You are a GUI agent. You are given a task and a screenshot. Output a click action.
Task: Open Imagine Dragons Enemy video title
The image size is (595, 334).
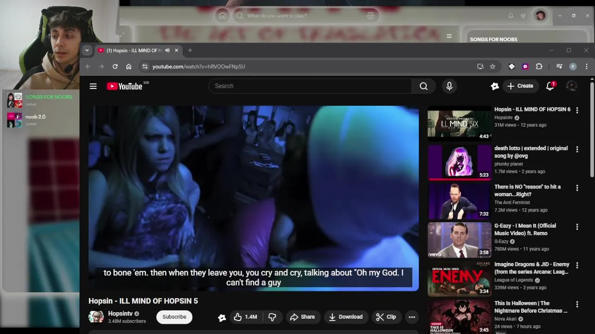pos(531,268)
